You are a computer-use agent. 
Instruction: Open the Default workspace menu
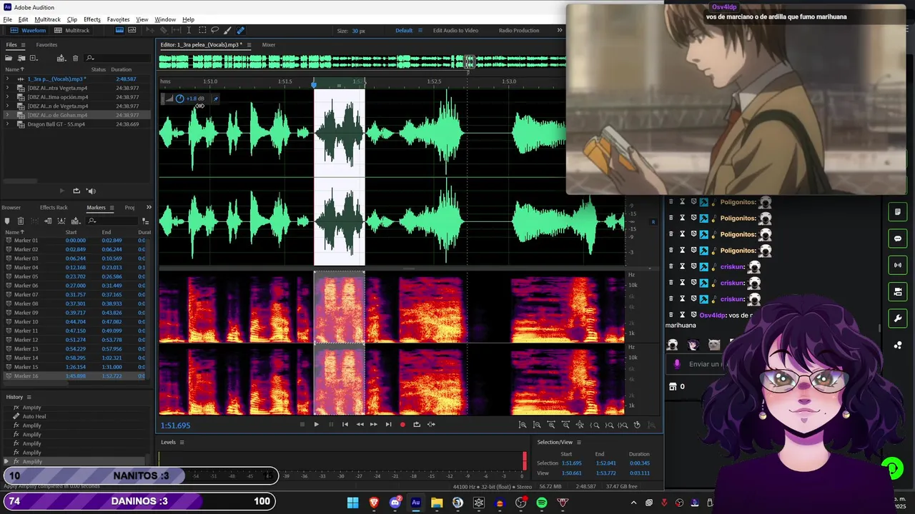[x=420, y=31]
